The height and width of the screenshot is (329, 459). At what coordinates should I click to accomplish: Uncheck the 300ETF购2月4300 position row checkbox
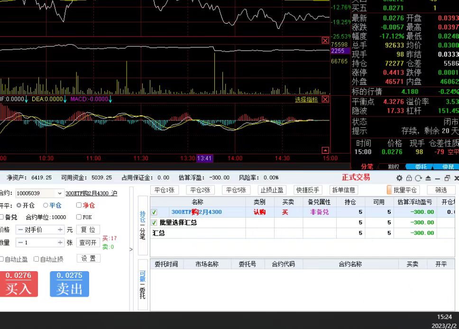click(x=154, y=212)
